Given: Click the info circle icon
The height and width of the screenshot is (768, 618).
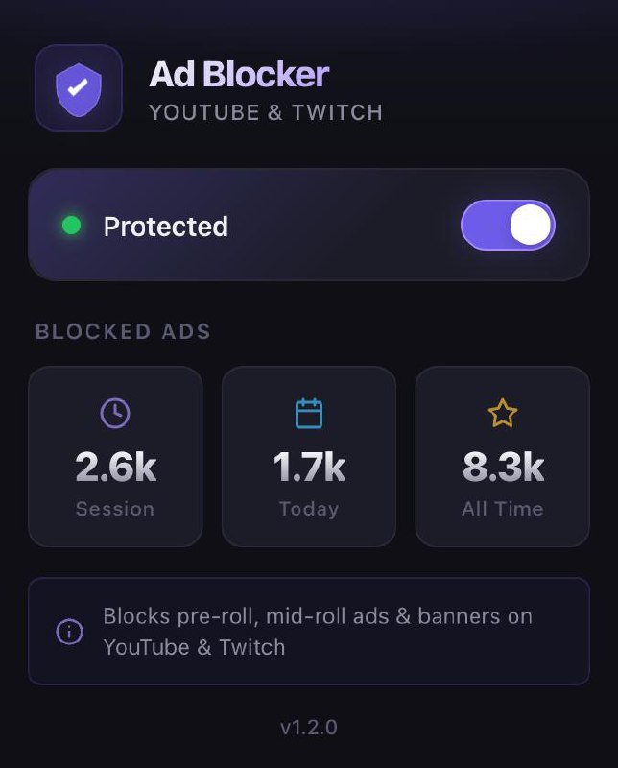Looking at the screenshot, I should (x=69, y=632).
